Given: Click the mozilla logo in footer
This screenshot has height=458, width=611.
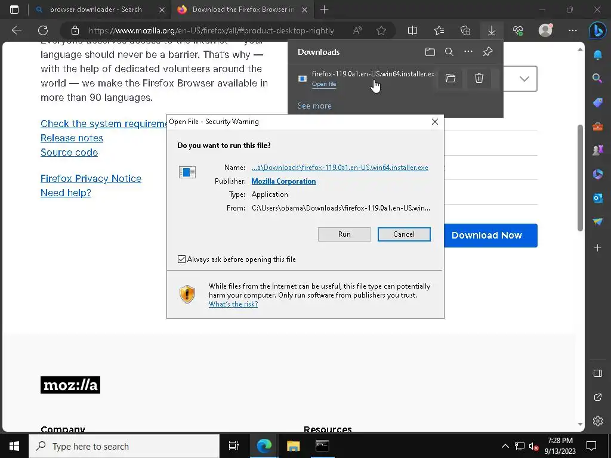Looking at the screenshot, I should pos(70,385).
